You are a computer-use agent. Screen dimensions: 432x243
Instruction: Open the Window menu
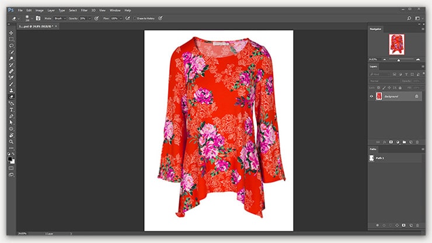(115, 10)
